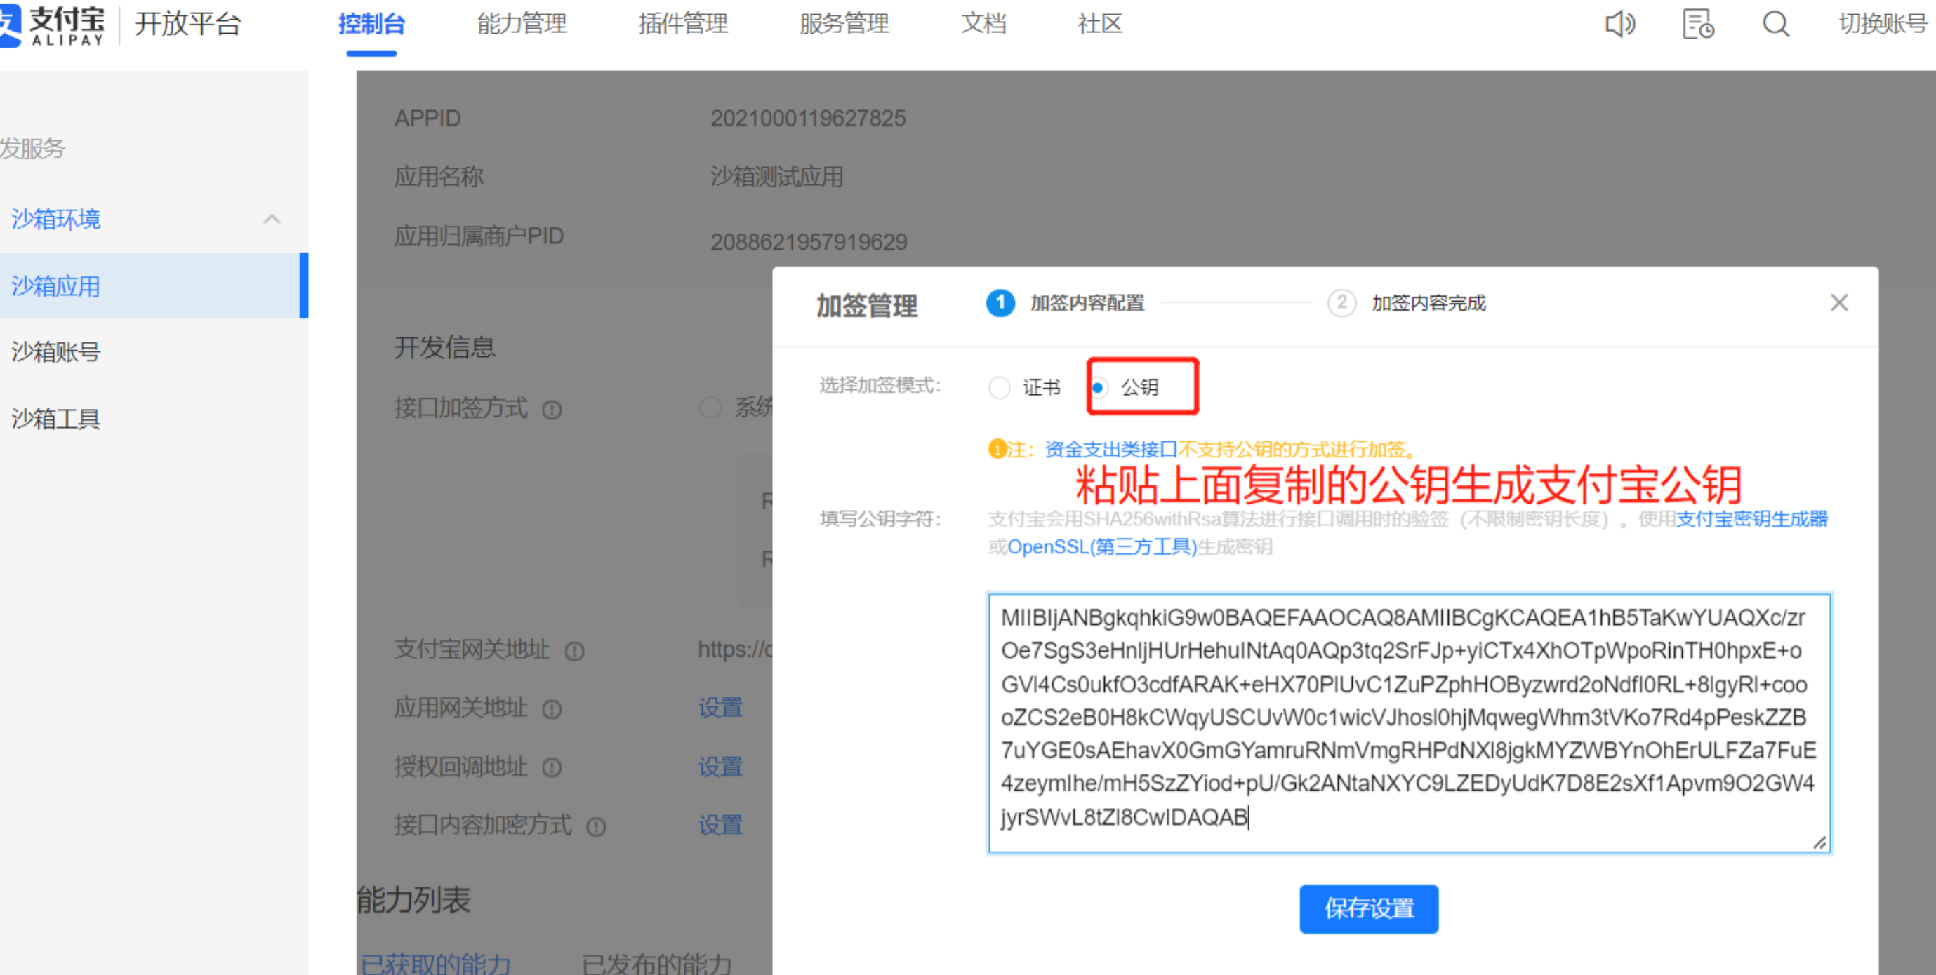Click the search magnifier icon
This screenshot has height=975, width=1936.
(x=1775, y=24)
